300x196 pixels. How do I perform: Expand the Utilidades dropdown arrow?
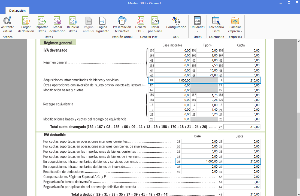(198, 31)
